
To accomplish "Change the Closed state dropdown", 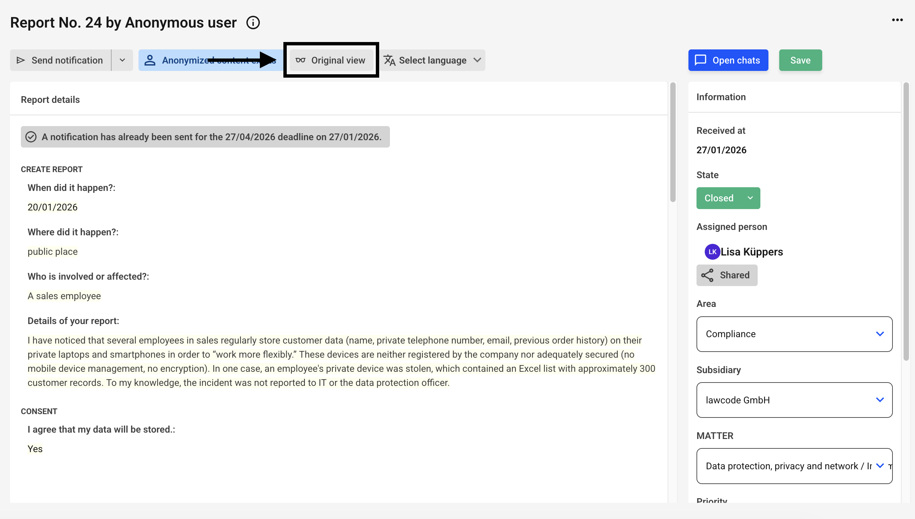I will pos(728,198).
